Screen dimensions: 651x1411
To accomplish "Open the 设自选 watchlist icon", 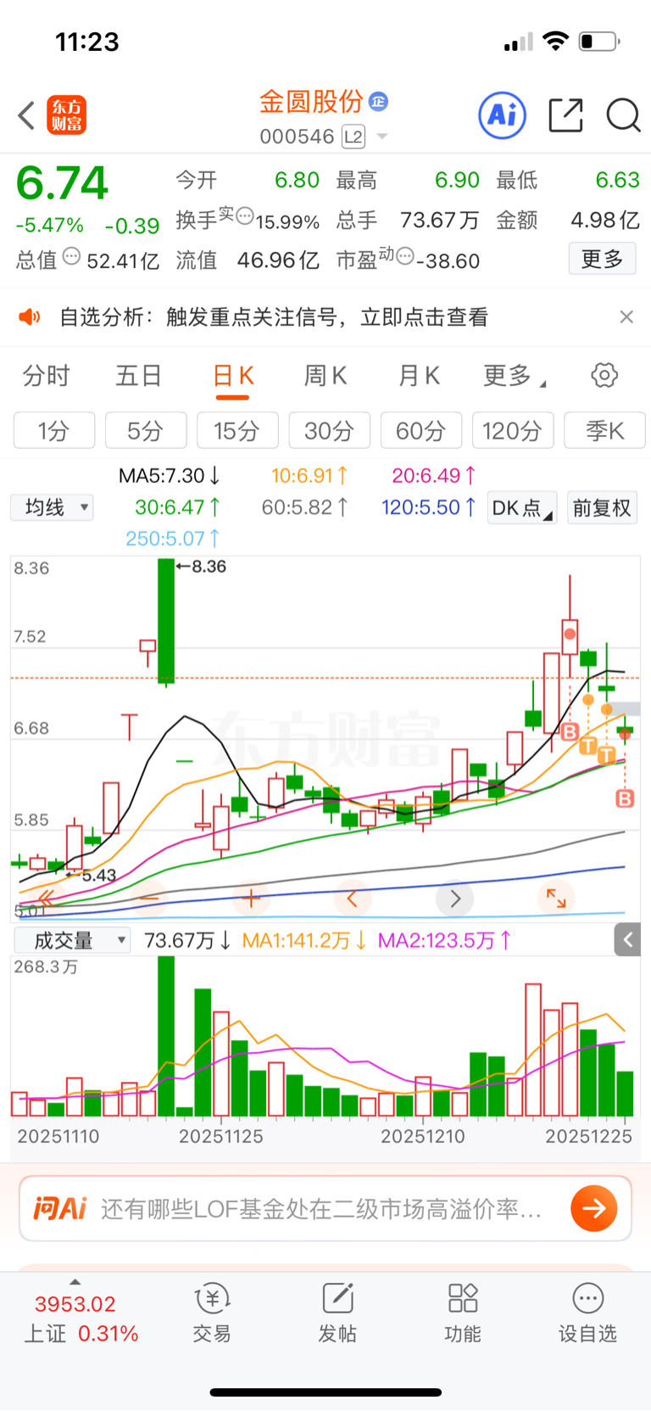I will point(587,1312).
